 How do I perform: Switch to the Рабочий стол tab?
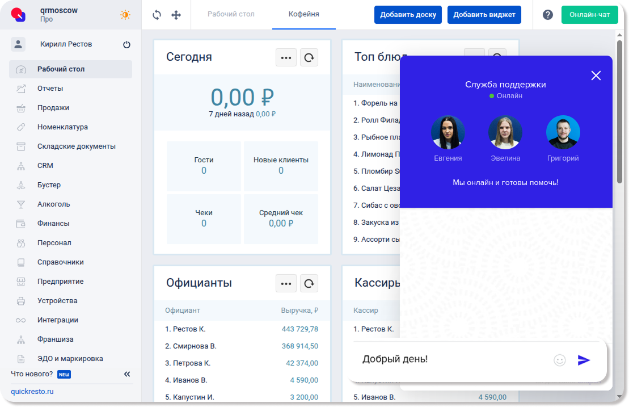[x=231, y=14]
